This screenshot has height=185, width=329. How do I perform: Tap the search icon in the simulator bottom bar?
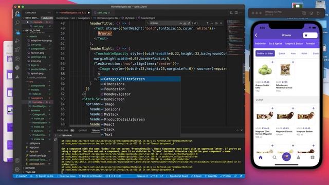click(x=275, y=157)
